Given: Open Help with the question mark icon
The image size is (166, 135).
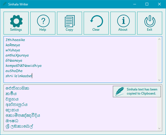Looking at the screenshot, I should tap(43, 23).
